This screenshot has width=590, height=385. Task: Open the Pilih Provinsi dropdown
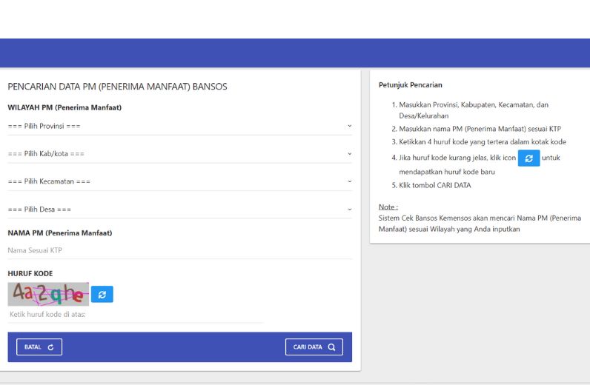pyautogui.click(x=179, y=126)
